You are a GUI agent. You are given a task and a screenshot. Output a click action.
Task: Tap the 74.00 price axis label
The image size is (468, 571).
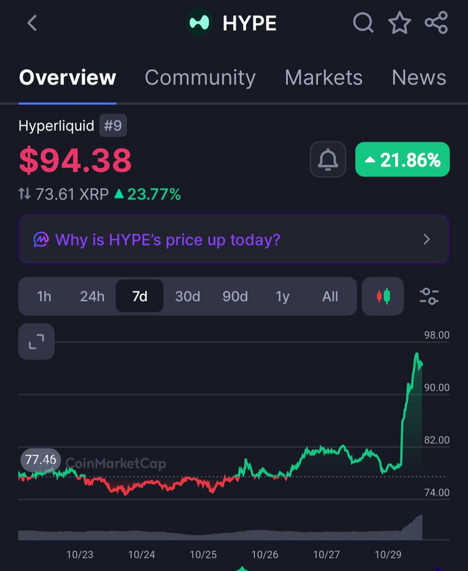(x=437, y=492)
